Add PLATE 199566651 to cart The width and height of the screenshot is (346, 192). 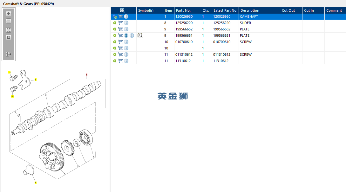tap(120, 35)
